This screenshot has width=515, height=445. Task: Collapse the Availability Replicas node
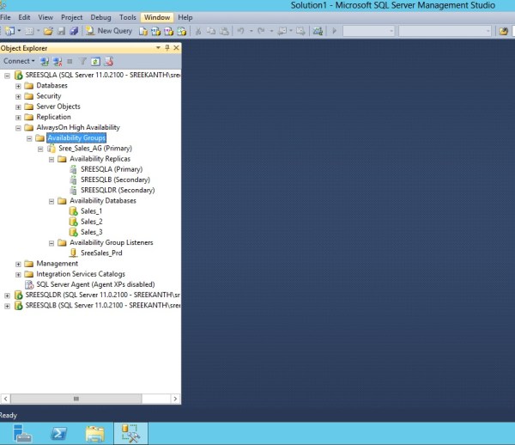coord(51,159)
